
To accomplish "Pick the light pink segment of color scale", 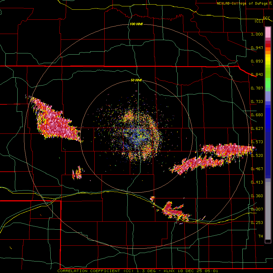I will pyautogui.click(x=268, y=32).
